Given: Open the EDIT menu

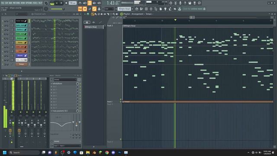Looking at the screenshot, I should tap(6, 3).
